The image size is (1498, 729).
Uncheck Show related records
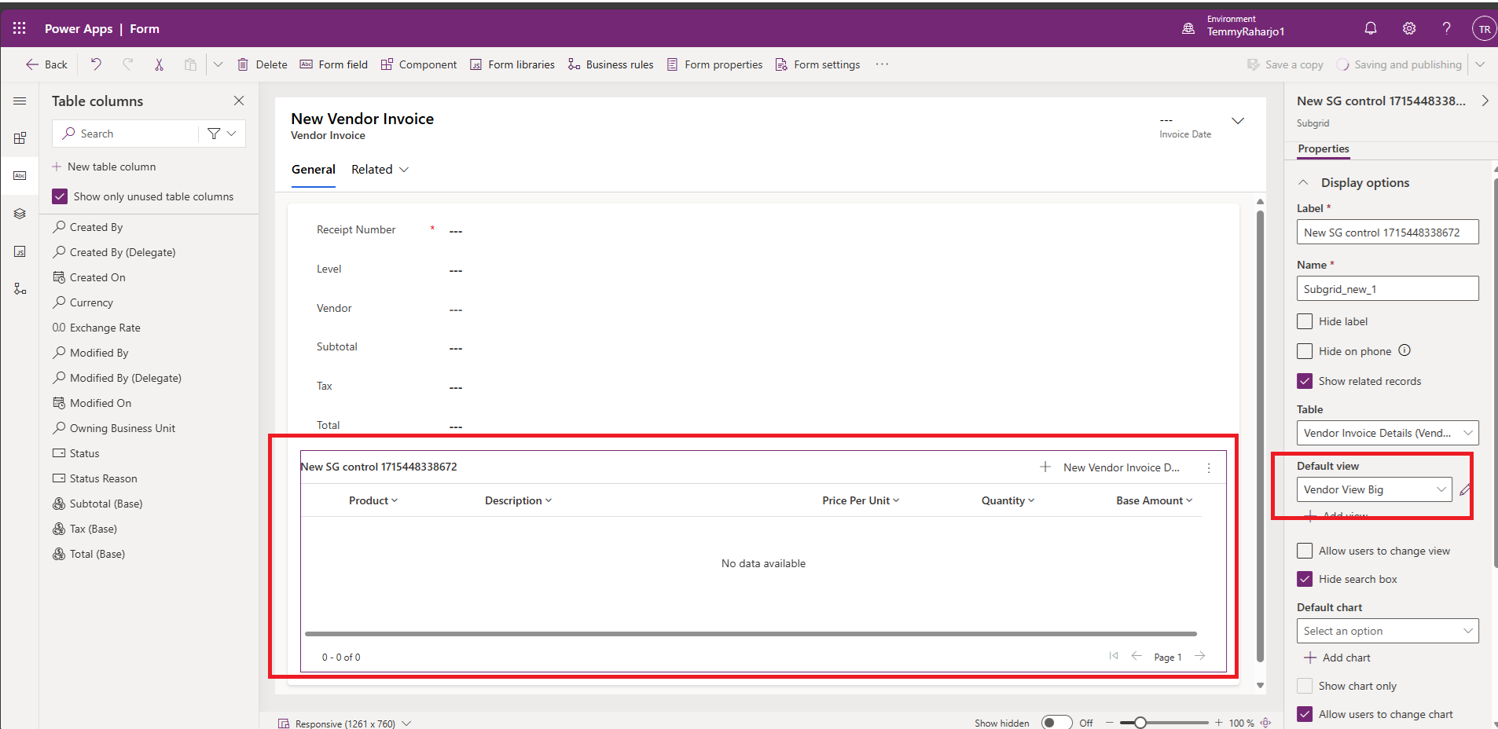pos(1305,381)
